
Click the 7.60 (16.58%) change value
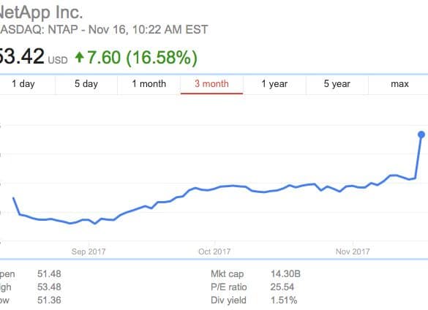coord(142,58)
